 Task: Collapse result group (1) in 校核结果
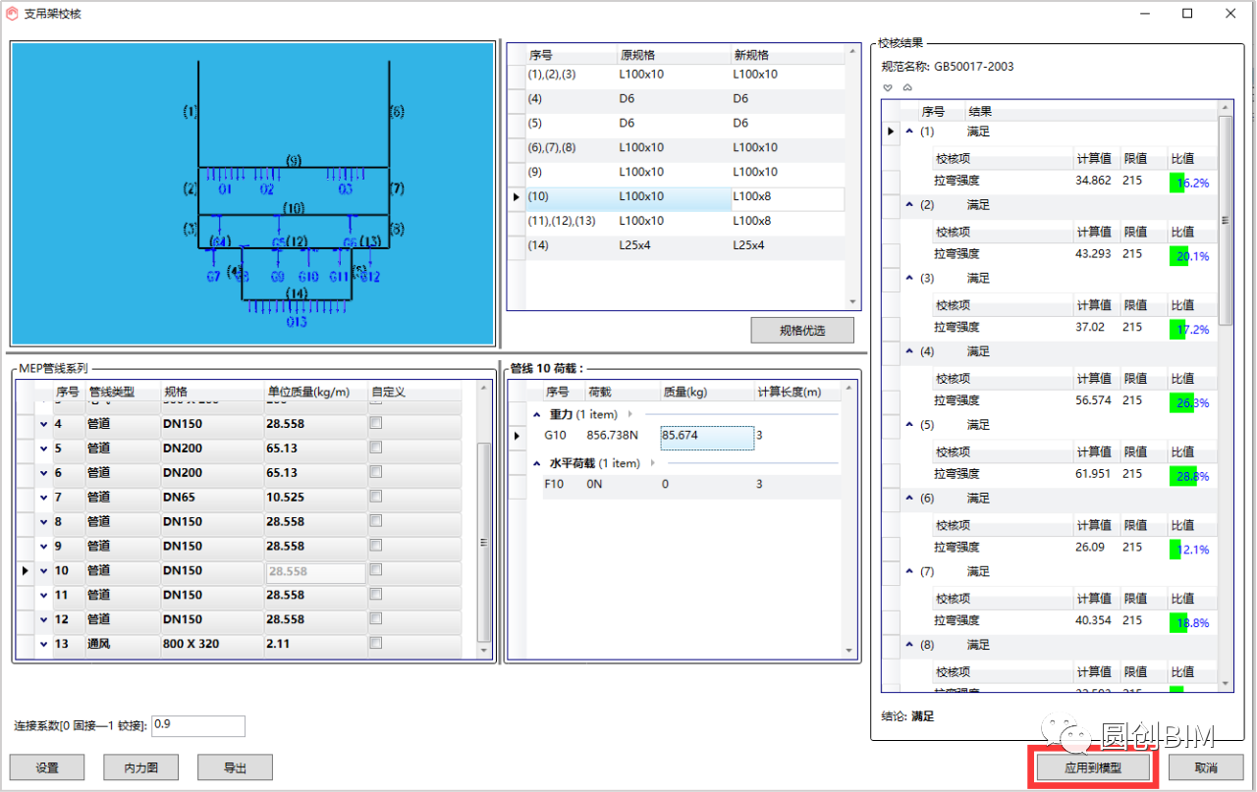(908, 132)
